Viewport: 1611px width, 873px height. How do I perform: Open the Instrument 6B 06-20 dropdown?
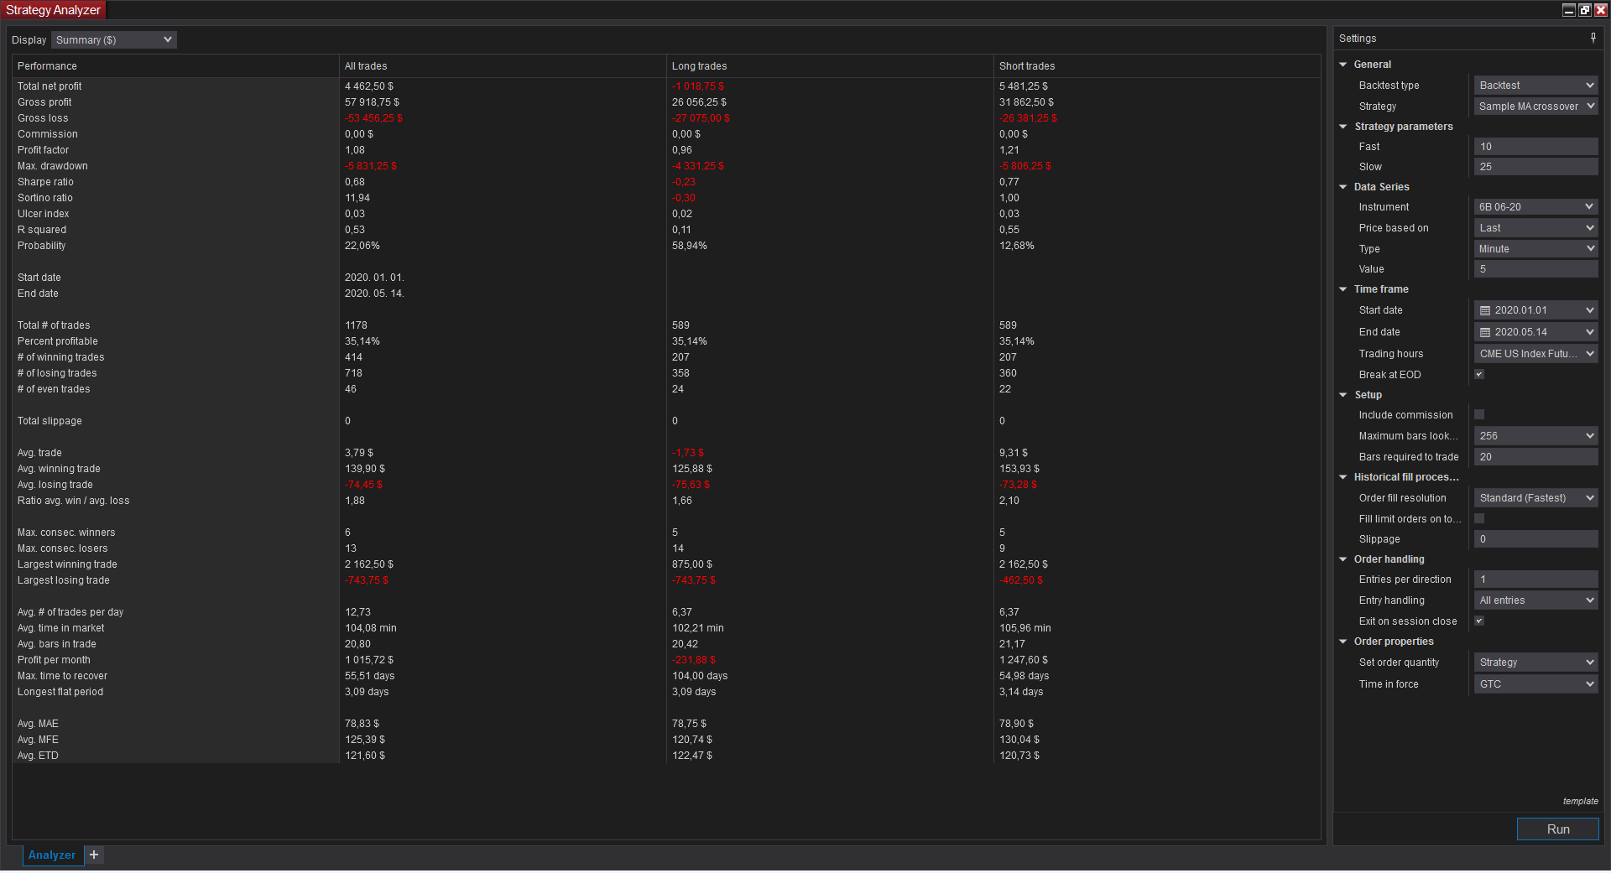tap(1535, 207)
